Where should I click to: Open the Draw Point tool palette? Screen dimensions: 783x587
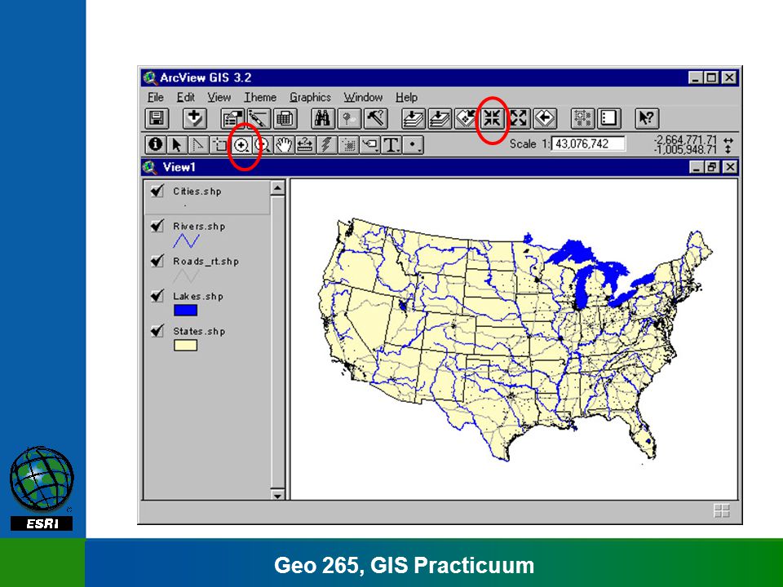click(x=413, y=145)
